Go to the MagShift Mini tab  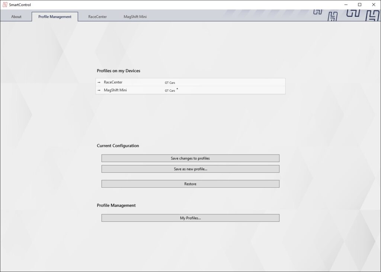(x=135, y=17)
